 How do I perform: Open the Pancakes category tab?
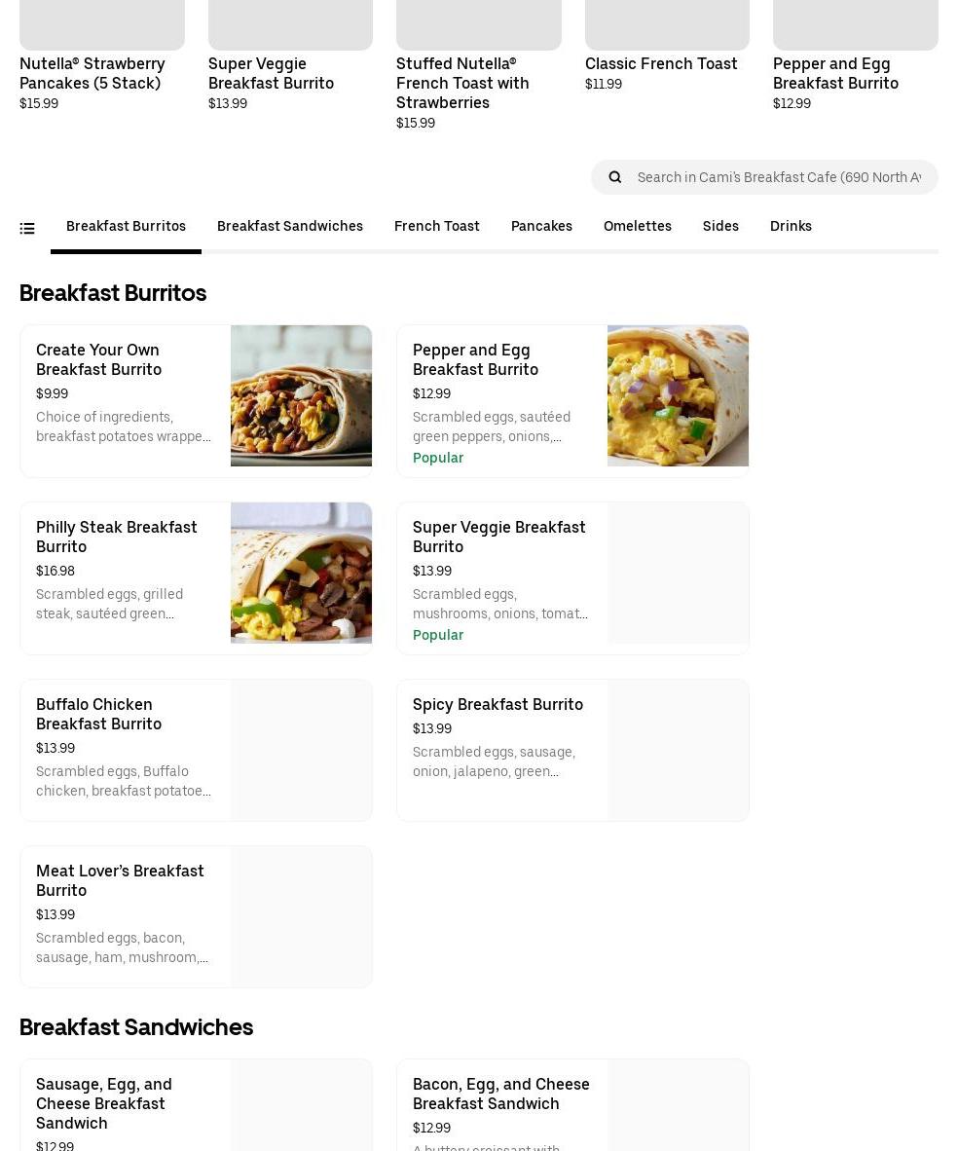[541, 226]
